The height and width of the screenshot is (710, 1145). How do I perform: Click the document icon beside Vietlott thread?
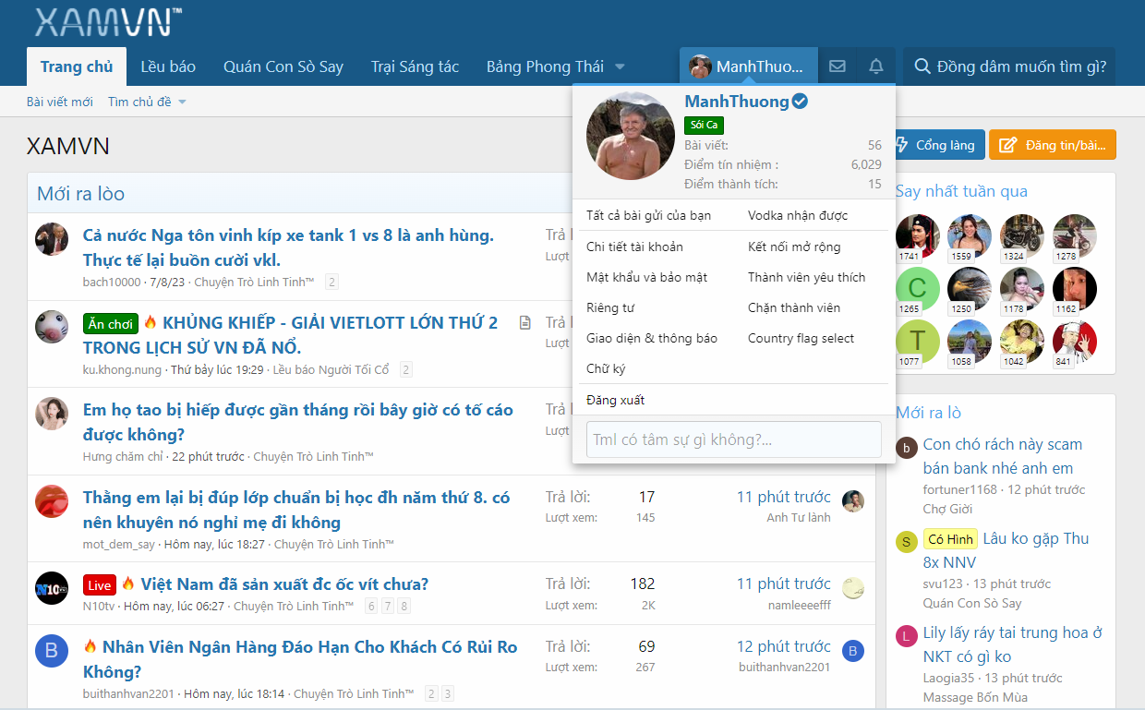(525, 323)
